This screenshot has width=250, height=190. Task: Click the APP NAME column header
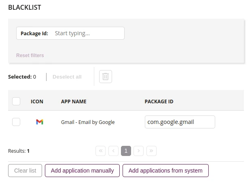tap(74, 102)
